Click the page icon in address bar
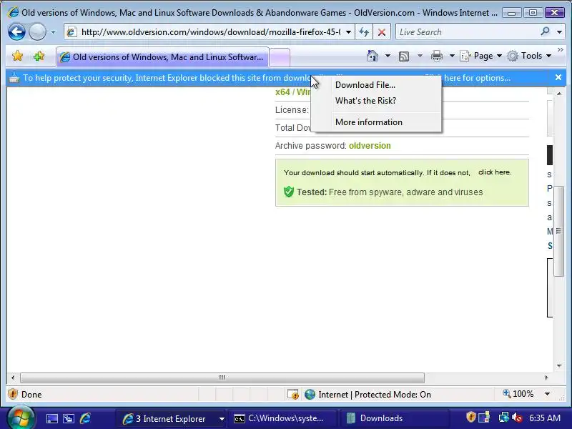Screen dimensions: 572x429 click(x=72, y=32)
